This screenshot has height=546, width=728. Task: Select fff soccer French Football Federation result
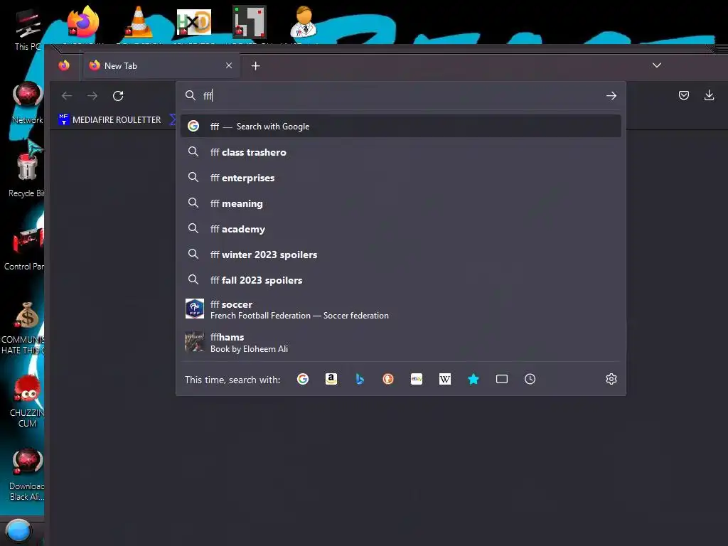coord(401,309)
